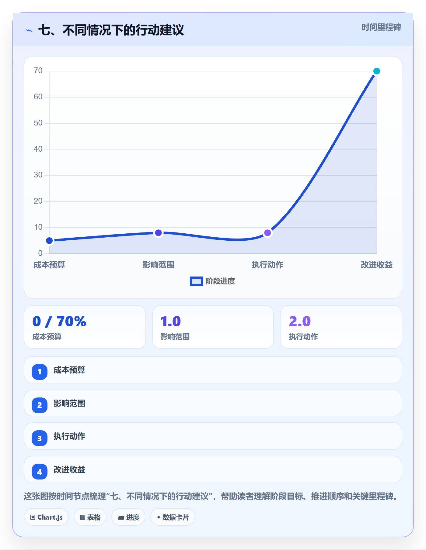Image resolution: width=426 pixels, height=550 pixels.
Task: Open the 执行动作 list row text
Action: point(69,436)
